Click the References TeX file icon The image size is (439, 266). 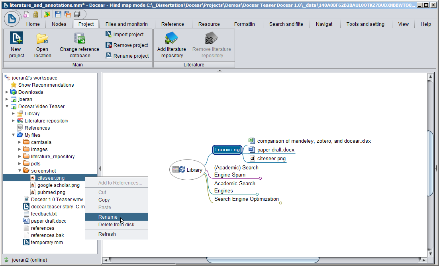coord(20,128)
